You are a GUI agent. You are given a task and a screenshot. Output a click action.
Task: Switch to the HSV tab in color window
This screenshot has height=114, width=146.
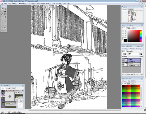point(133,28)
